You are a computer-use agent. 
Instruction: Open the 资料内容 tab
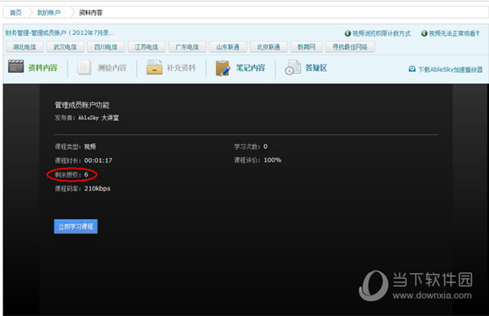click(42, 68)
